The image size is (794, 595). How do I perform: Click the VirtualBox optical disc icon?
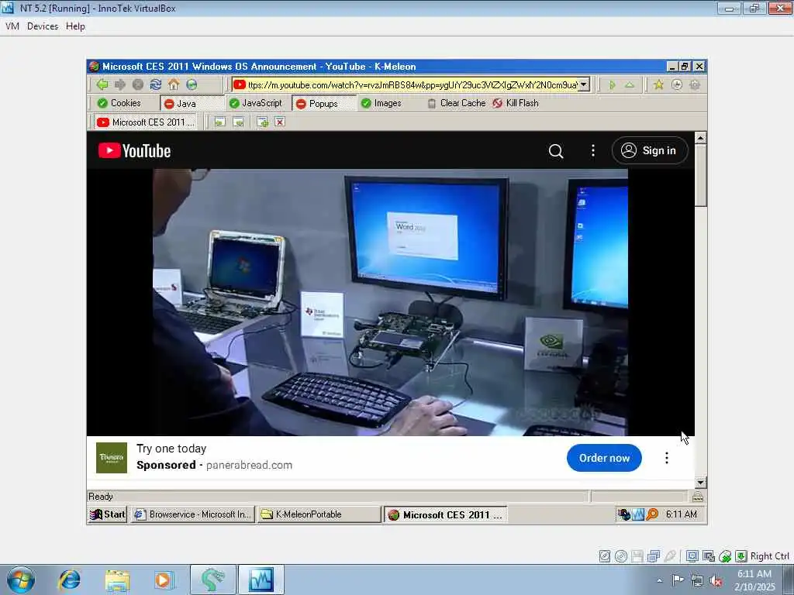pos(621,556)
